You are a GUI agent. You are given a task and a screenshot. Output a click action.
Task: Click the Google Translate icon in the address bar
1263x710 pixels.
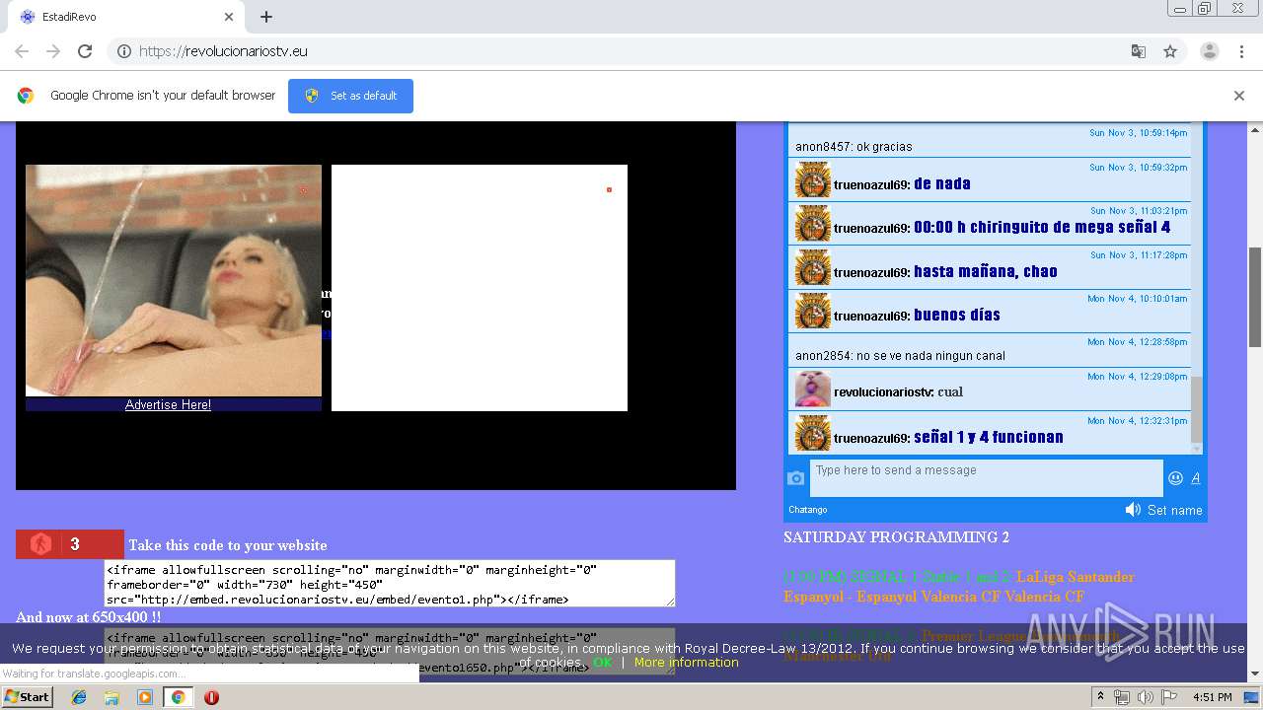(x=1138, y=51)
